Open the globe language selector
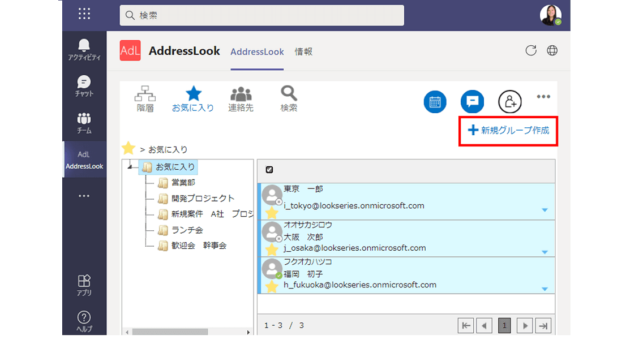The image size is (643, 340). coord(552,50)
